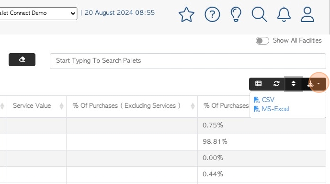
Task: Click the date and time text
Action: pos(120,13)
